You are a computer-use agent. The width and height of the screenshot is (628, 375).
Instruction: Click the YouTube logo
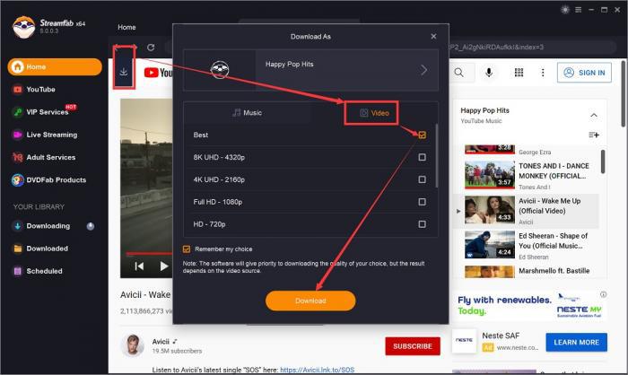(159, 73)
